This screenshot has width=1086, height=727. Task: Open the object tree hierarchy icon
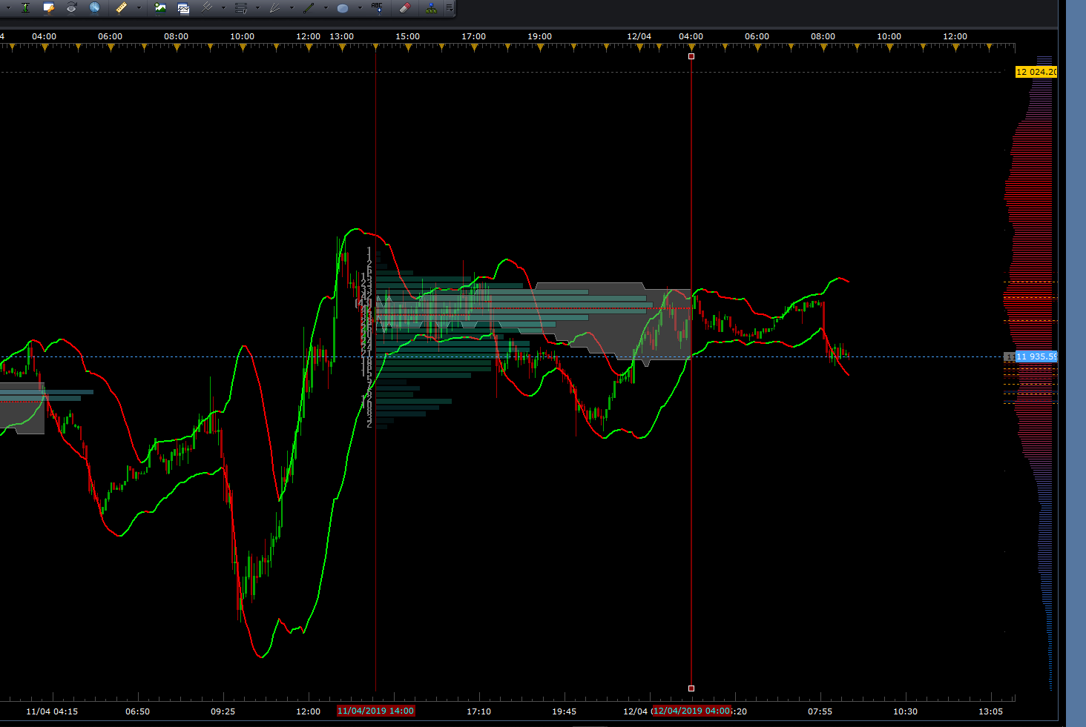tap(431, 7)
